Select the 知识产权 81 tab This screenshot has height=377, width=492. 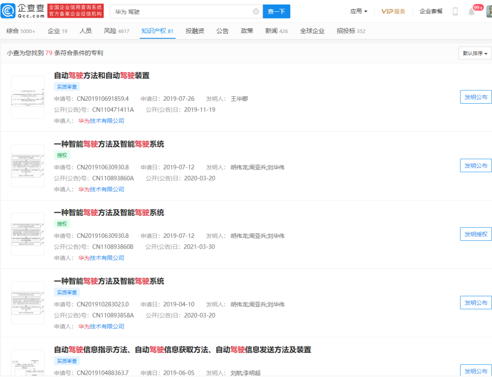157,31
